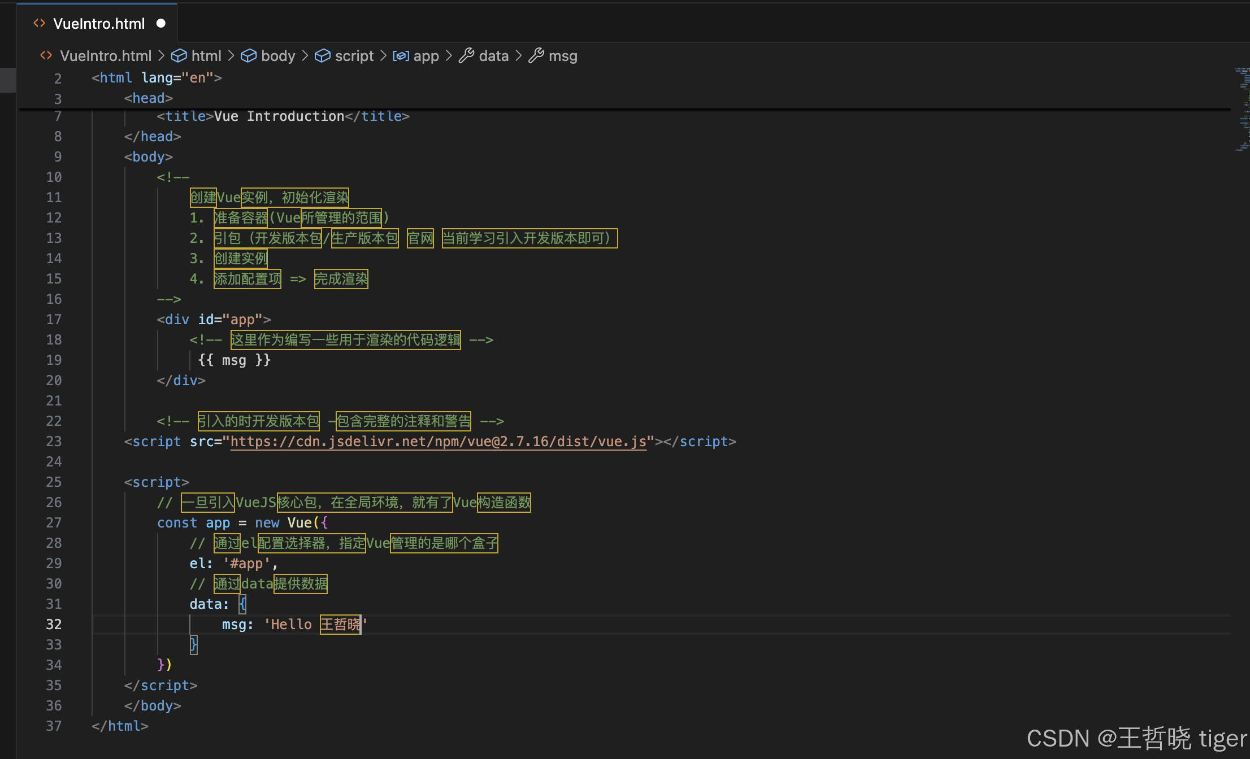1250x759 pixels.
Task: Click the comment 完成渲染 on line 15
Action: coord(341,279)
